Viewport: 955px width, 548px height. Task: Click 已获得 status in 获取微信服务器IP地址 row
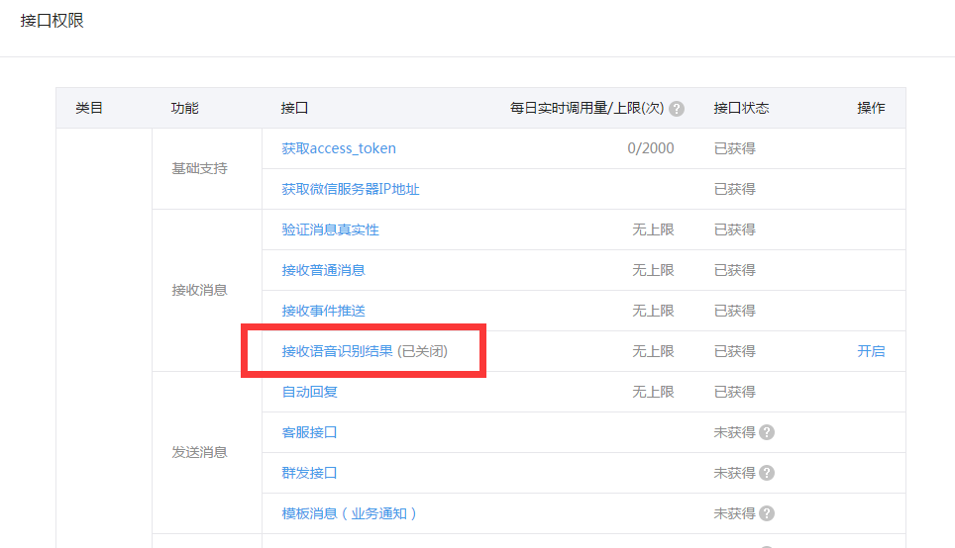[734, 189]
